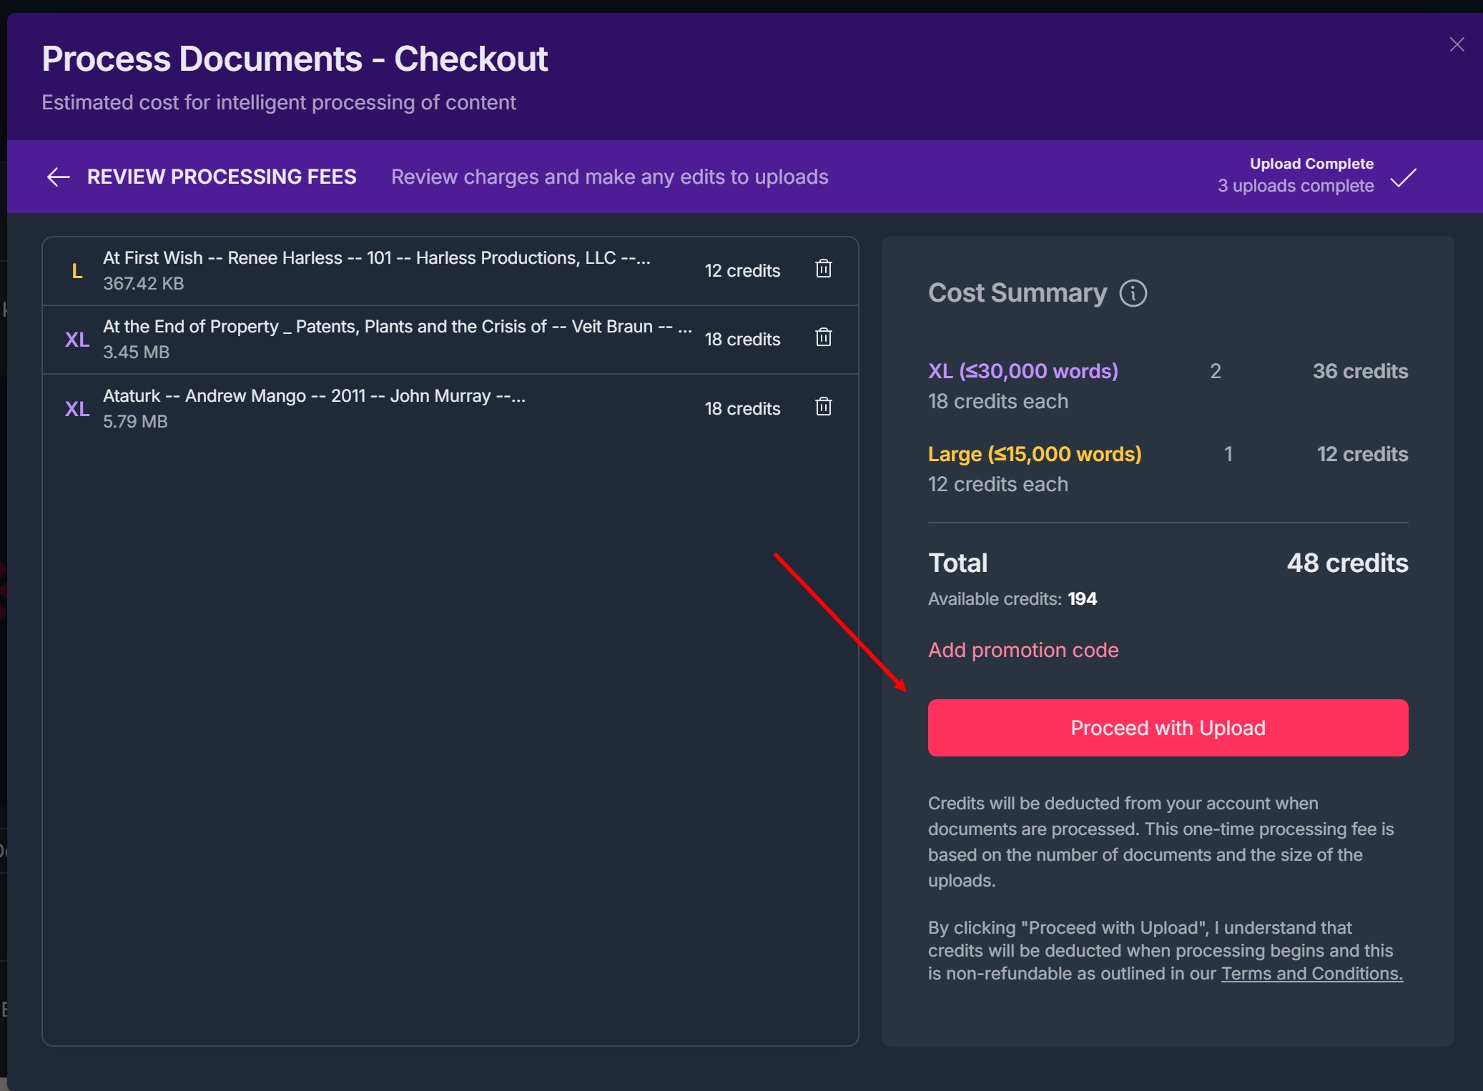
Task: Click XL badge beside End of Property
Action: (77, 340)
